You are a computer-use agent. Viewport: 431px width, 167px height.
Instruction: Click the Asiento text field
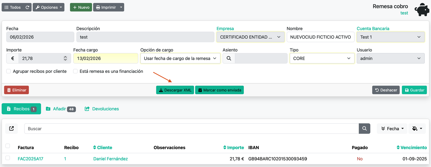(261, 58)
